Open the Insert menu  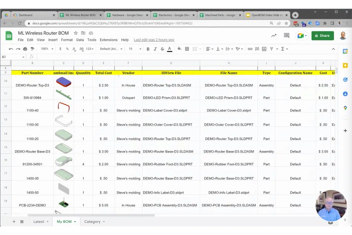coord(53,40)
